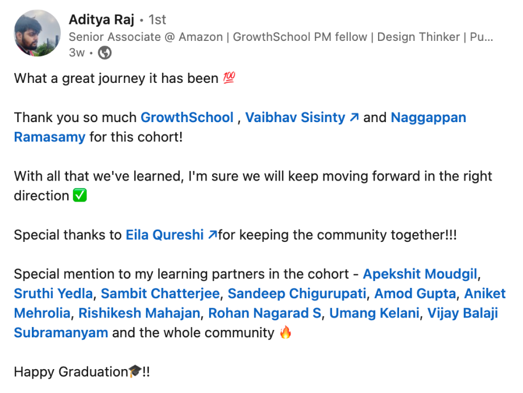Viewport: 523px width, 393px height.
Task: Click Aditya Raj's profile photo
Action: [x=37, y=33]
